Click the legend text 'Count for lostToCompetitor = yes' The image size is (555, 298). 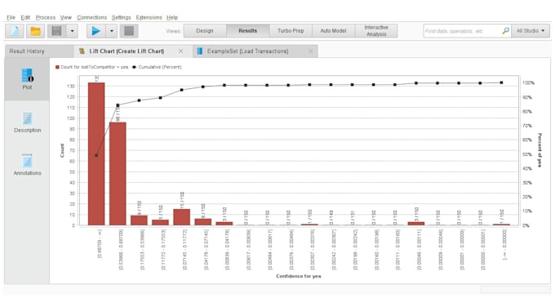click(x=94, y=67)
